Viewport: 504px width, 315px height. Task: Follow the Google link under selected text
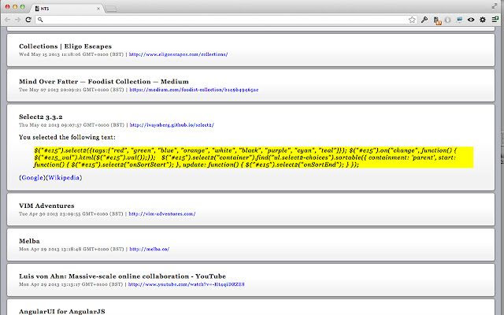(x=32, y=177)
